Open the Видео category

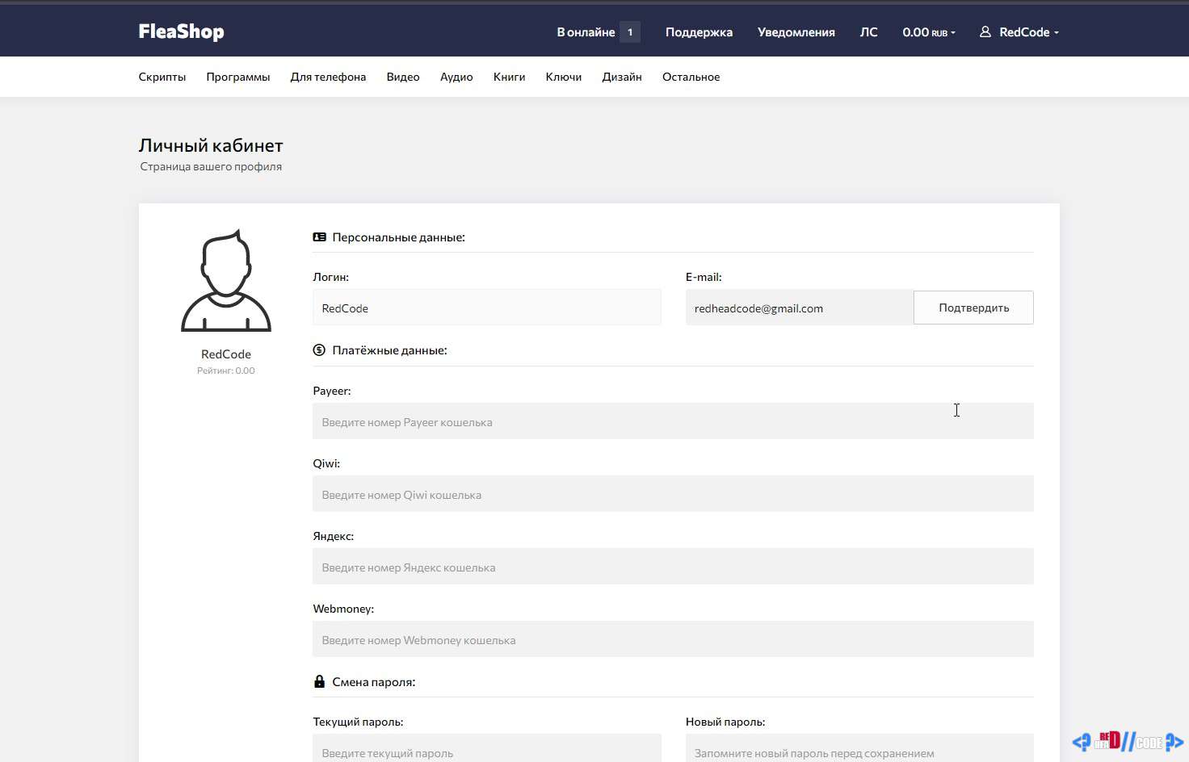(403, 77)
